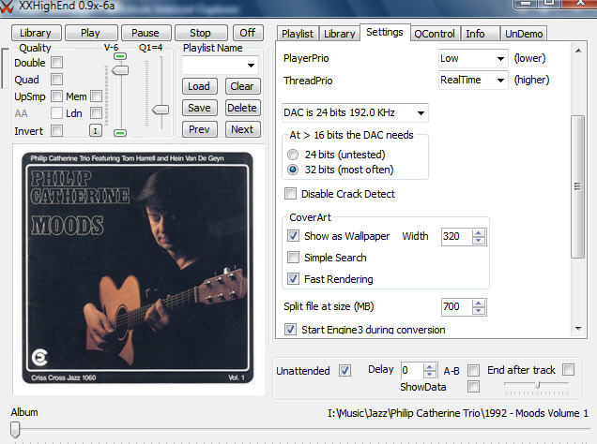The image size is (597, 444).
Task: Enable Simple Search checkbox
Action: coord(293,258)
